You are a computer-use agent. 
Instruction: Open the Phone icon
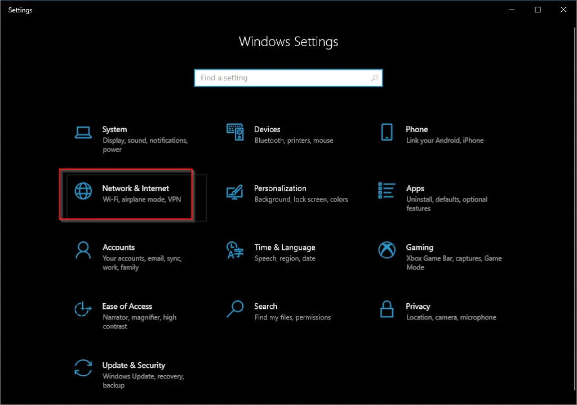tap(387, 132)
